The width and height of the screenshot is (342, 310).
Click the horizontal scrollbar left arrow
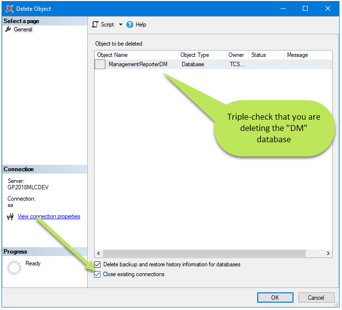click(98, 253)
